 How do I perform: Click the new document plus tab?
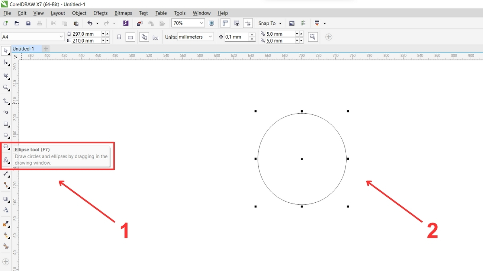point(46,49)
